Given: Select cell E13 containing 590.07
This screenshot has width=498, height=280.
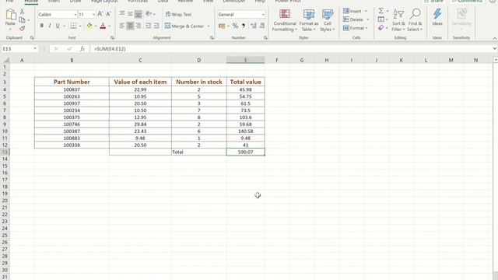Looking at the screenshot, I should coord(246,152).
